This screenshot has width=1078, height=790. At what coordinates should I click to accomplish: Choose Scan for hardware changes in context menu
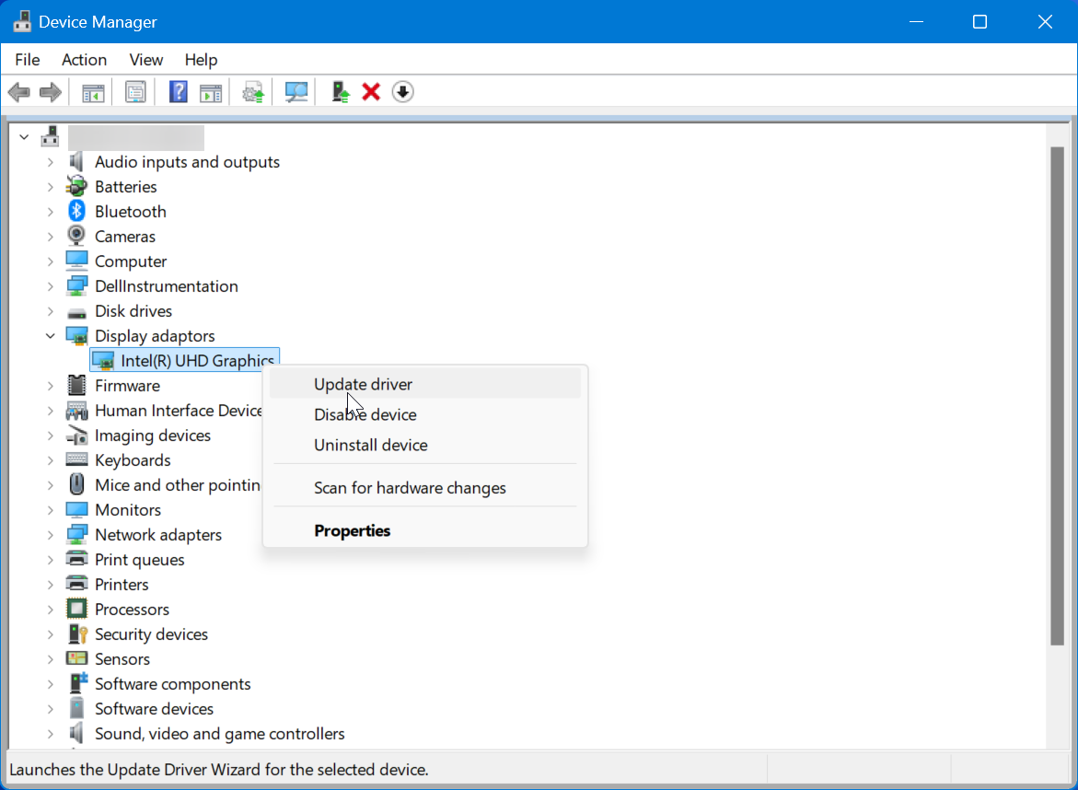coord(425,487)
